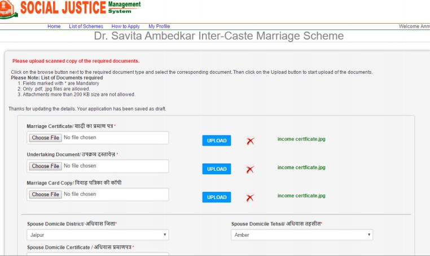The width and height of the screenshot is (430, 256).
Task: Choose File for Undertaking Document
Action: 46,166
